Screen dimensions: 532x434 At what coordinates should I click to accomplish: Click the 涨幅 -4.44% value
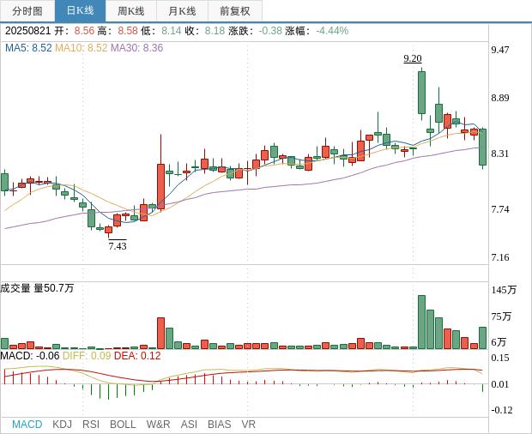pyautogui.click(x=317, y=31)
